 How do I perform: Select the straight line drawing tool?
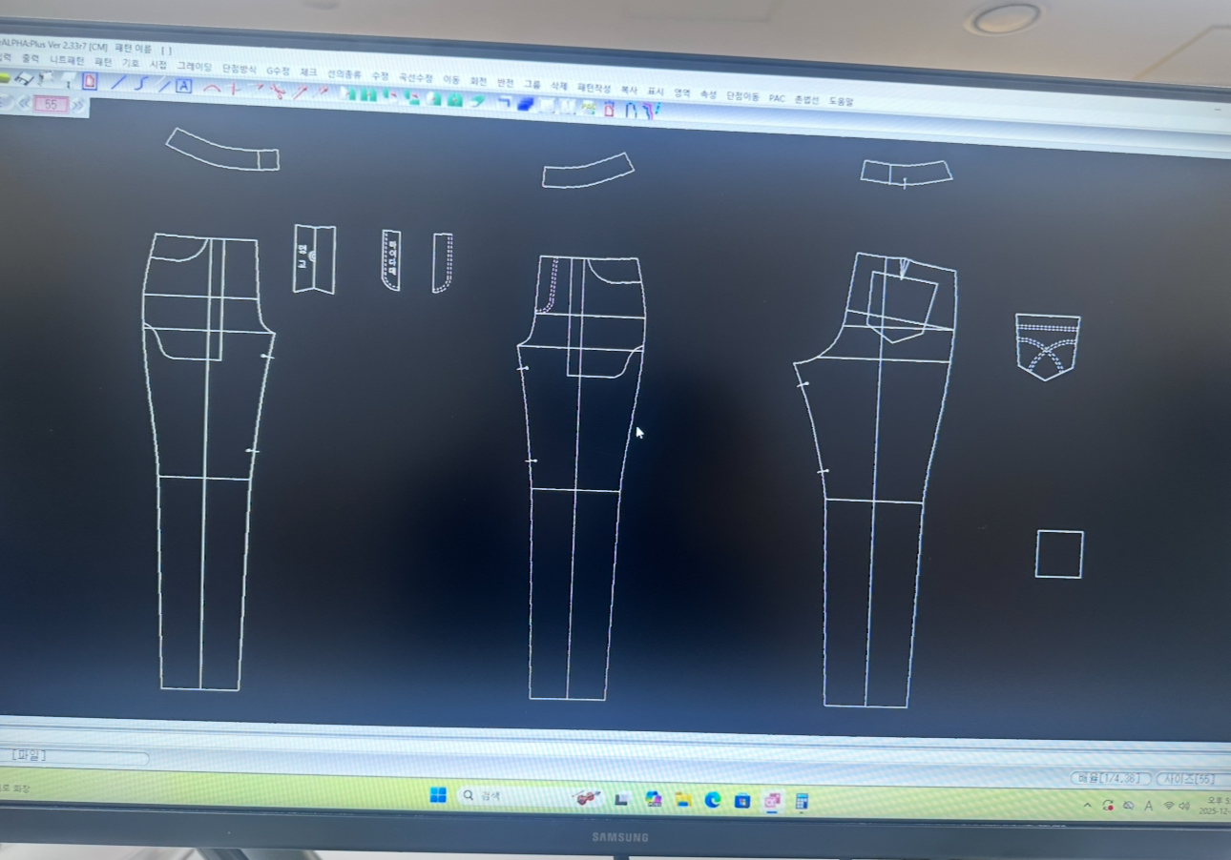117,83
